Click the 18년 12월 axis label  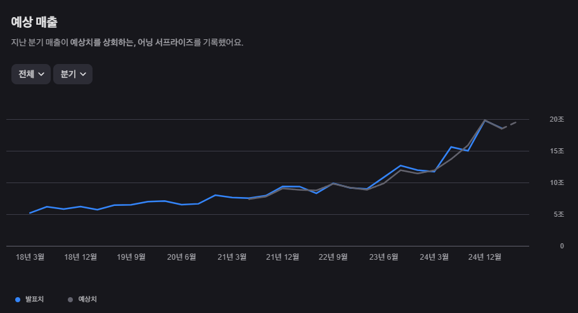coord(80,257)
